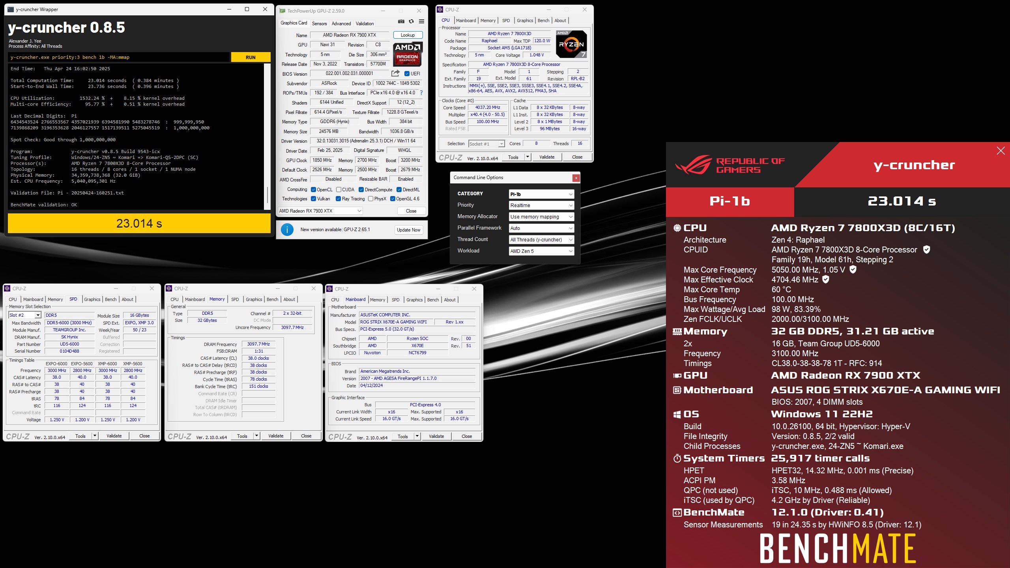
Task: Click Validate in the top CPU-Z window
Action: point(547,157)
